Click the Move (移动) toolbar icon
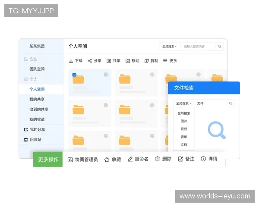259x207 pixels. (x=128, y=61)
